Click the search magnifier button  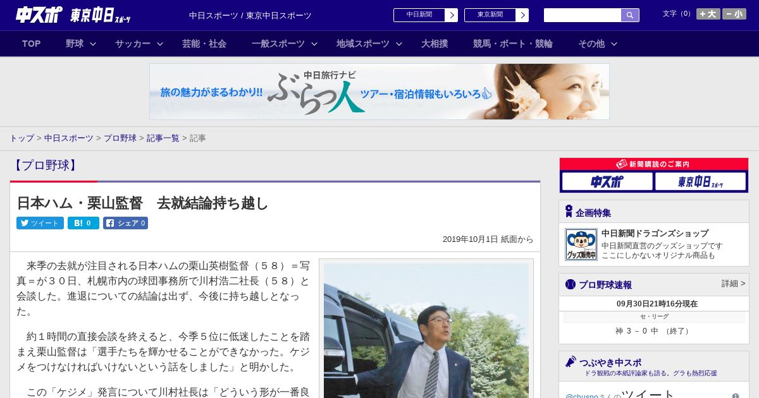630,15
